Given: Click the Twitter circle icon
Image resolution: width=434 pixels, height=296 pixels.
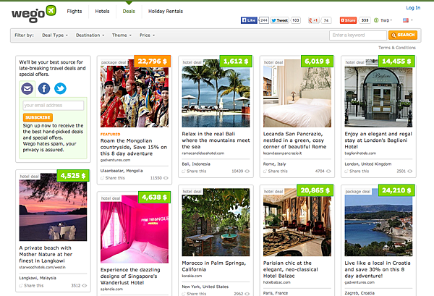Looking at the screenshot, I should coord(60,88).
